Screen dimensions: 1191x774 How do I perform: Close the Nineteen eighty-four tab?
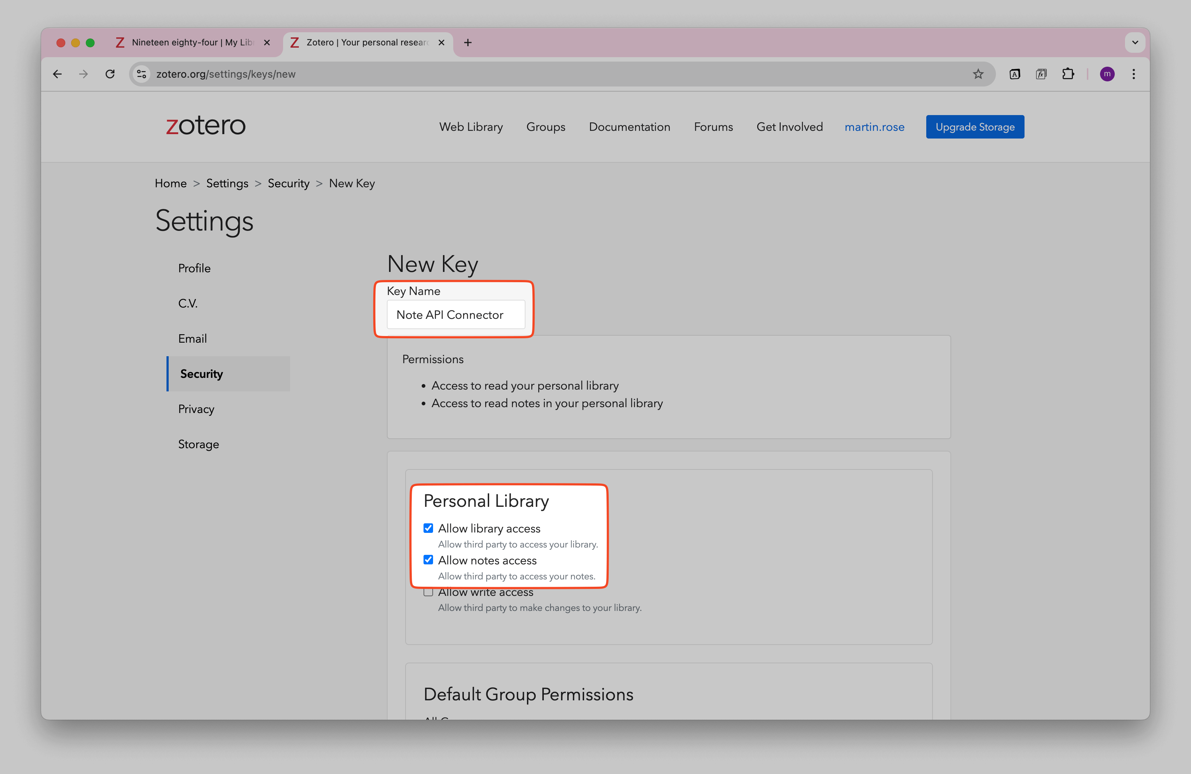coord(267,43)
